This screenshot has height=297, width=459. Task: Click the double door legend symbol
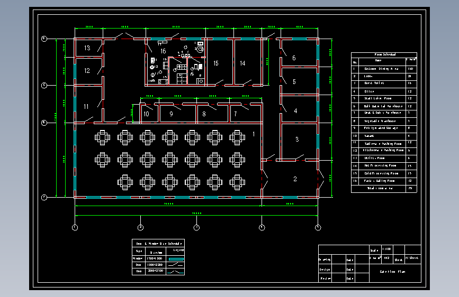pos(176,272)
